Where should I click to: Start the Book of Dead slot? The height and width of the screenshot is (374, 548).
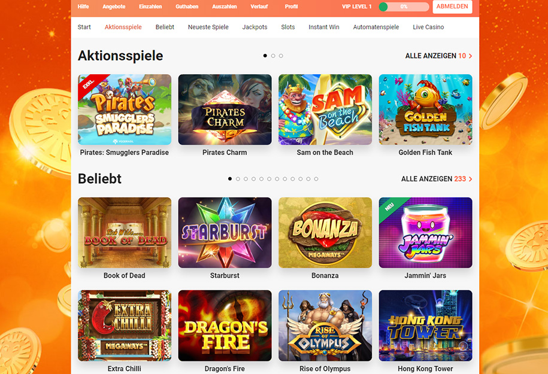coord(125,233)
